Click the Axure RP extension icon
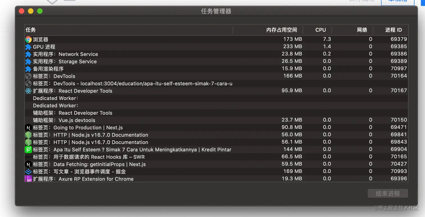 pyautogui.click(x=28, y=179)
